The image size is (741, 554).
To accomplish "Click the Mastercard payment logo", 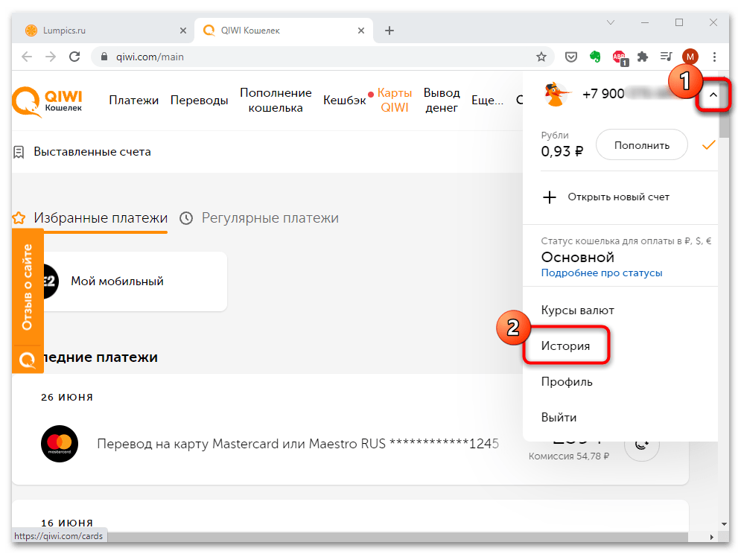I will [x=60, y=444].
